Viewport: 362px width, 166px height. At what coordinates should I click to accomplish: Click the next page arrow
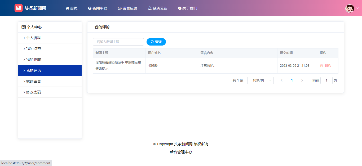(302, 80)
